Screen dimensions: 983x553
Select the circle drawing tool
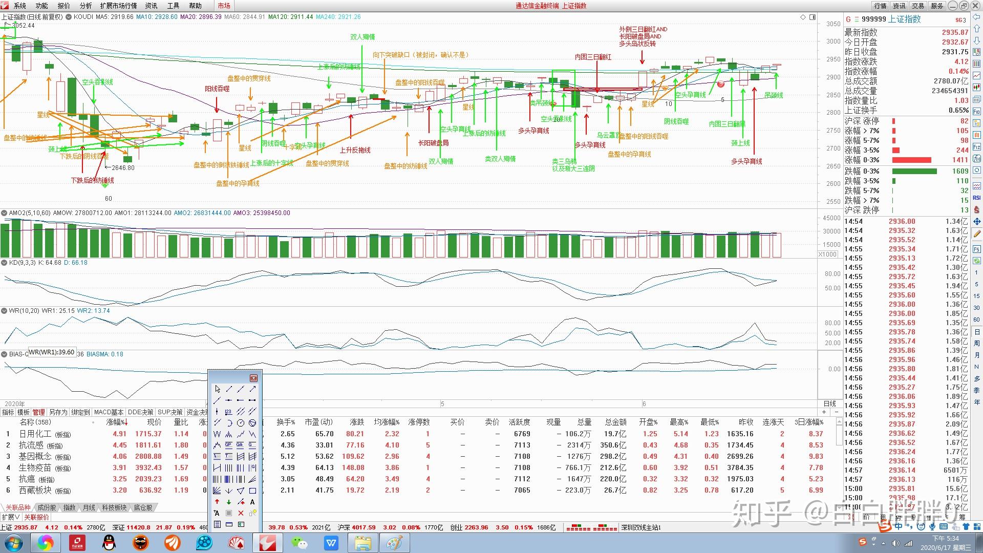(241, 423)
